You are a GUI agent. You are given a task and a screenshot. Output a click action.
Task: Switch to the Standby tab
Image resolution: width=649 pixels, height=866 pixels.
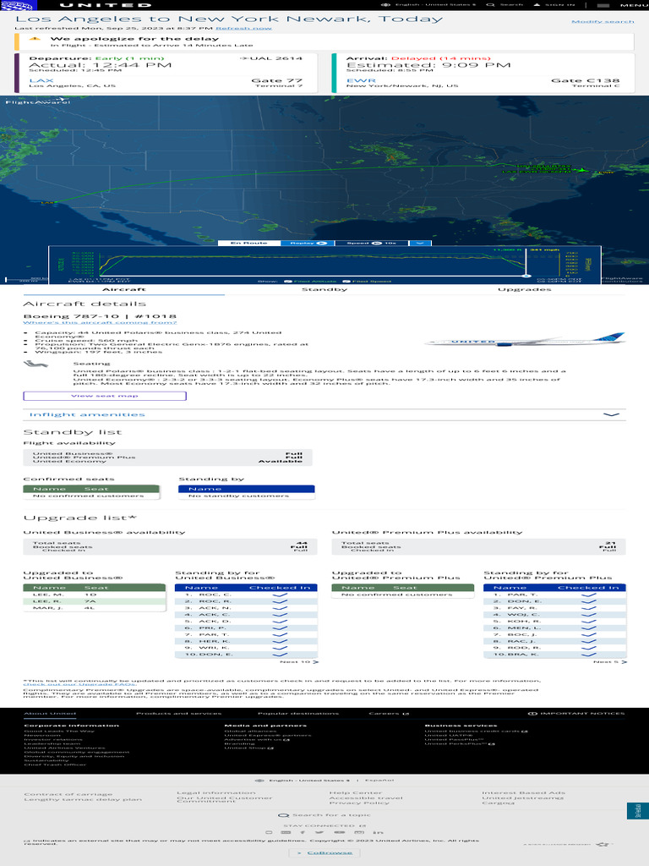[x=324, y=289]
